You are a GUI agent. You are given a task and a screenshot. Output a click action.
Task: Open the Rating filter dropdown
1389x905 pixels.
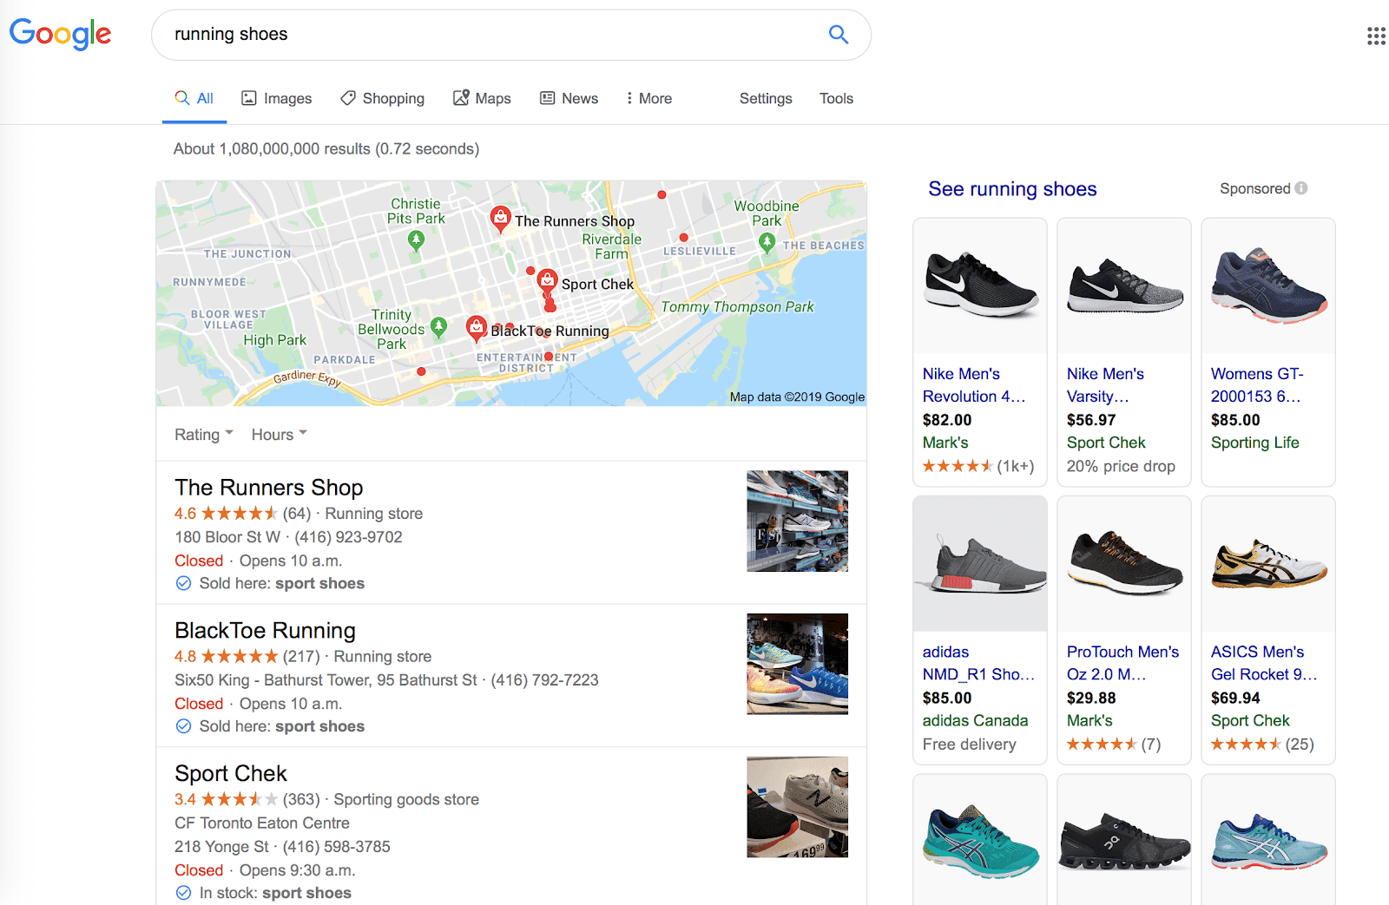pos(204,434)
